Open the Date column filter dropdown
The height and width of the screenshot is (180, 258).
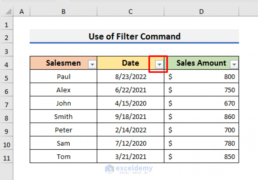click(159, 64)
